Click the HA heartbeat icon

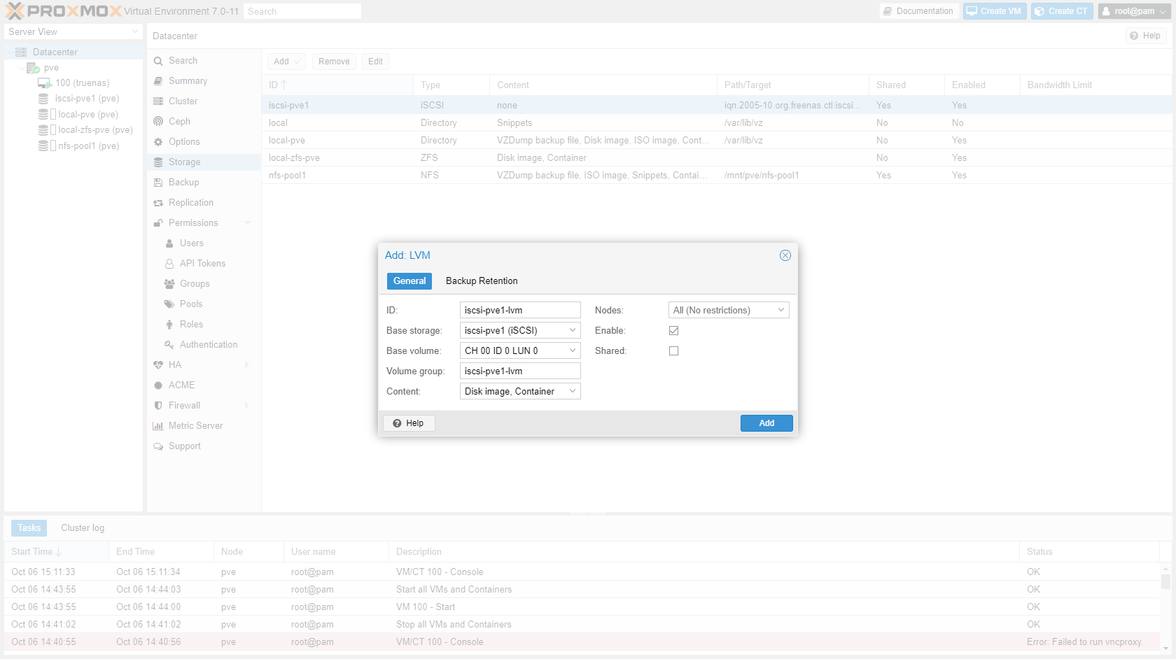(x=158, y=365)
